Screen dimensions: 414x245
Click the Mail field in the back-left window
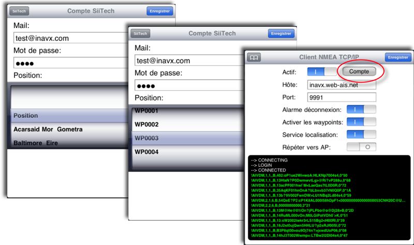pyautogui.click(x=71, y=38)
